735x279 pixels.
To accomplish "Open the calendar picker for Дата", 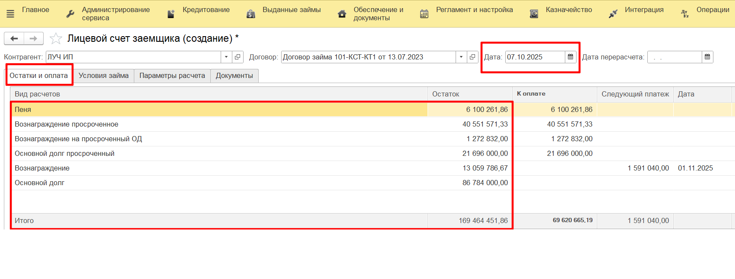I will (x=570, y=57).
